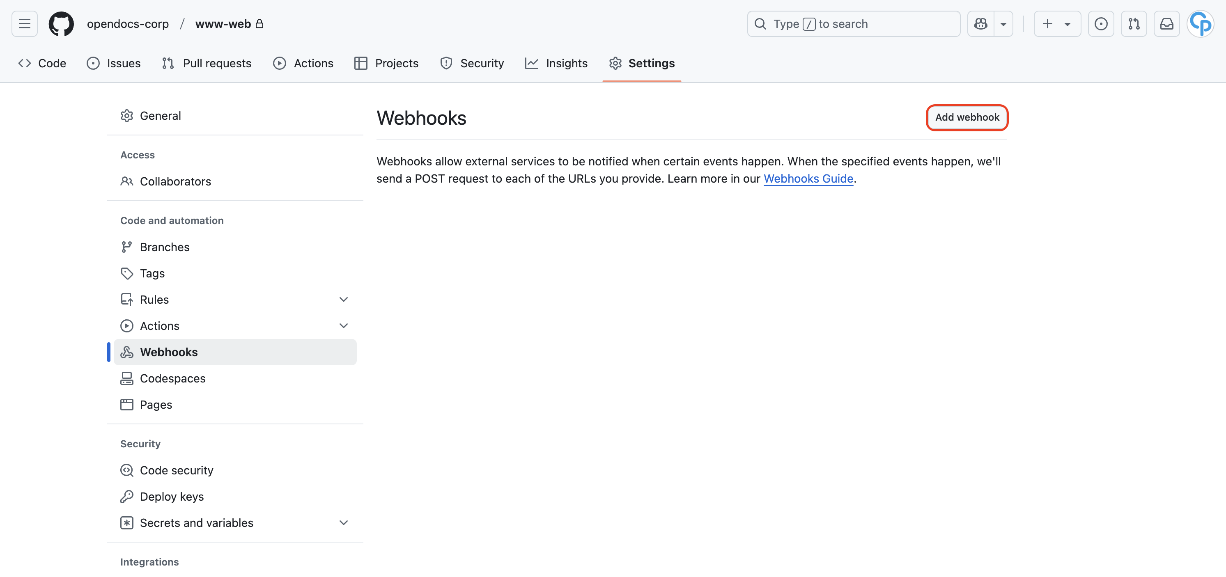Switch to the Insights tab
This screenshot has width=1226, height=577.
click(x=556, y=63)
